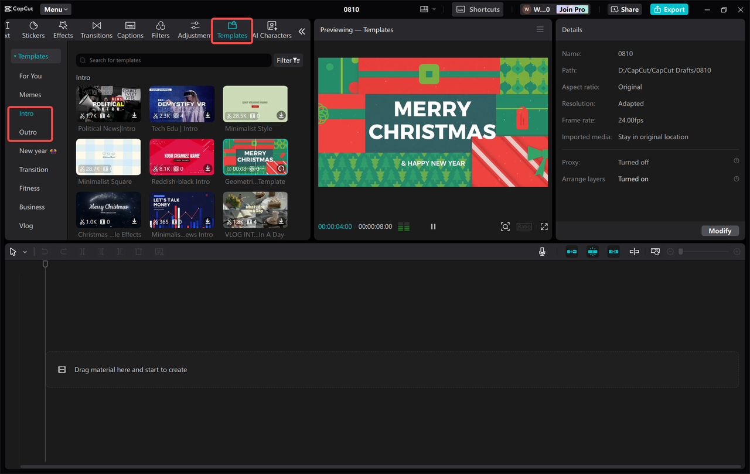750x474 pixels.
Task: Toggle auto ripple delete in the timeline toolbar
Action: 571,252
